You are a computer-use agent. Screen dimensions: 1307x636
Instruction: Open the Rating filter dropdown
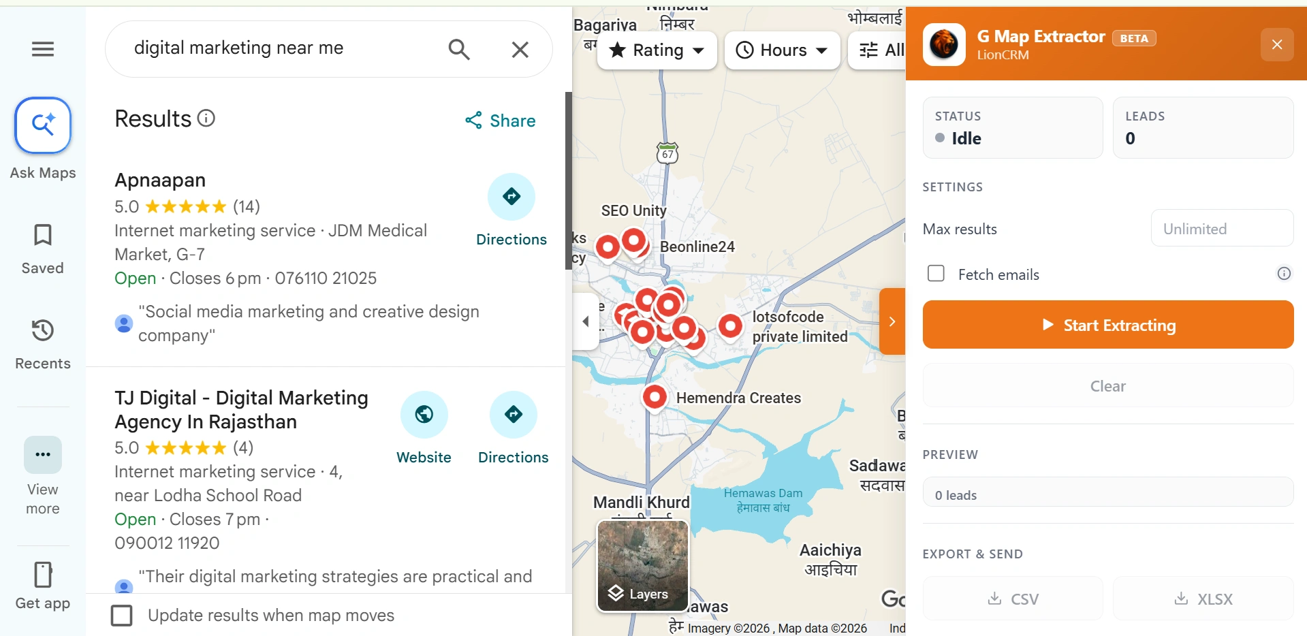coord(657,50)
